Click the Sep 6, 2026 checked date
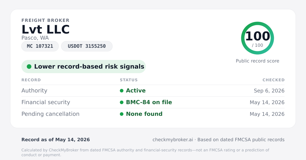 [x=269, y=91]
